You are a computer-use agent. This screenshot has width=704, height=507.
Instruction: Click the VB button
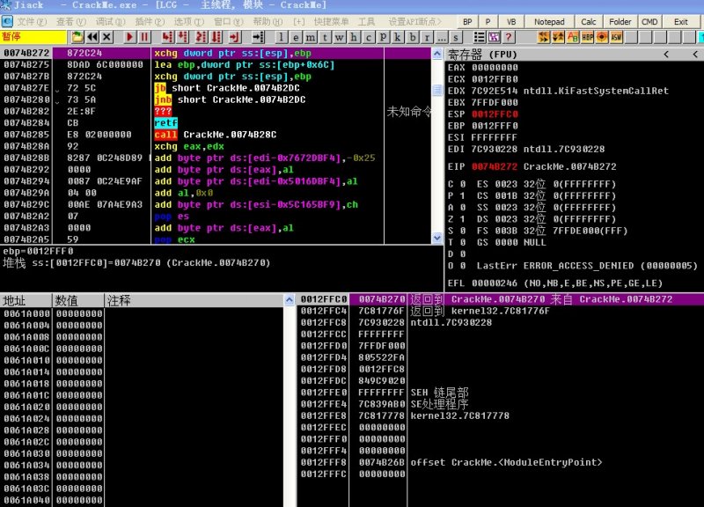point(511,21)
